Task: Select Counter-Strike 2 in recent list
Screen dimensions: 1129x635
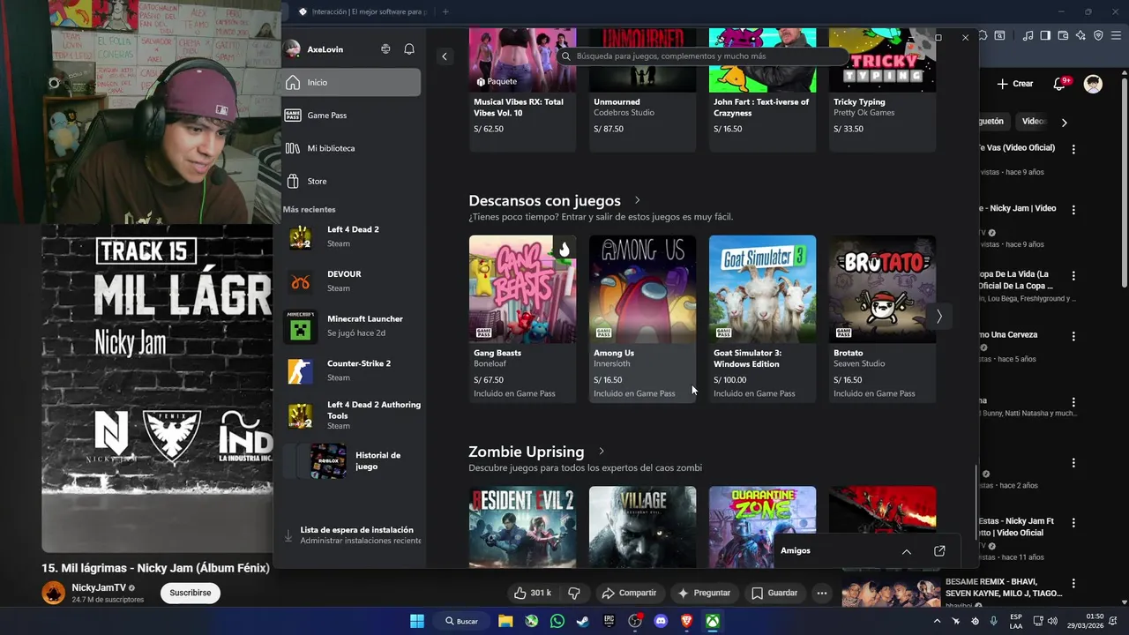Action: coord(351,370)
